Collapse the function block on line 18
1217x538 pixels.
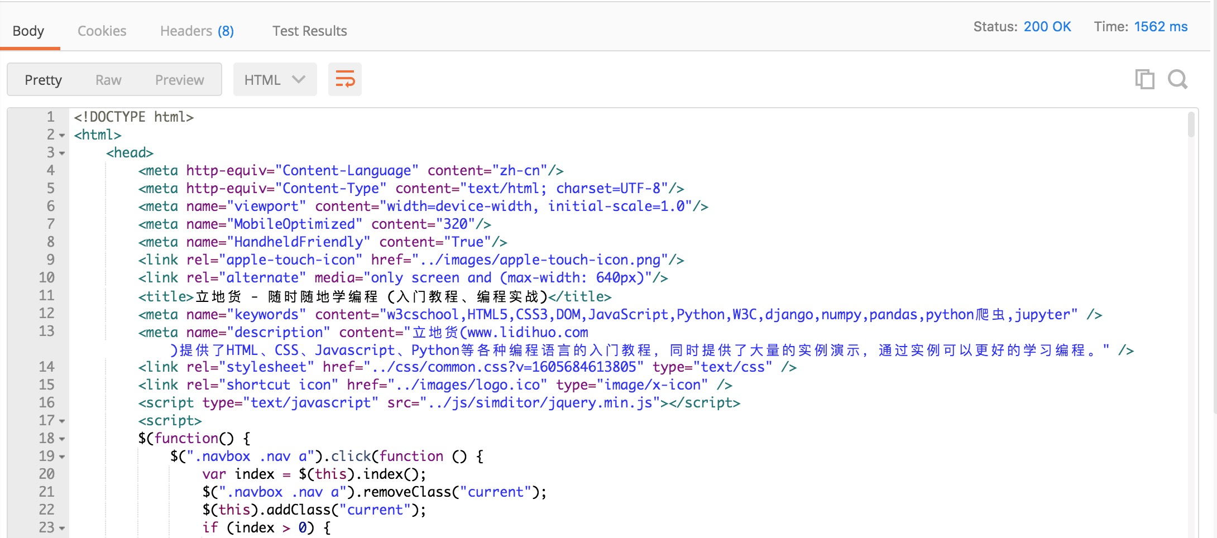click(62, 439)
